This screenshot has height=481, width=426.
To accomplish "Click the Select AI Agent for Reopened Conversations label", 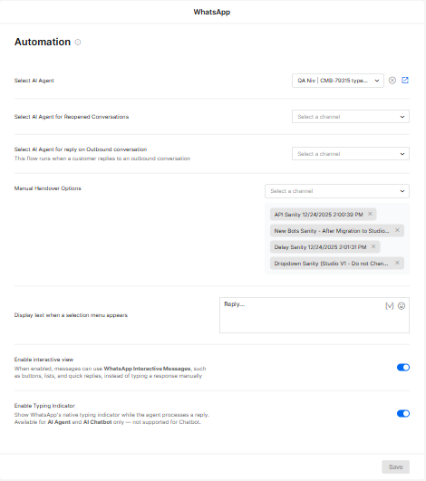I will (x=72, y=117).
